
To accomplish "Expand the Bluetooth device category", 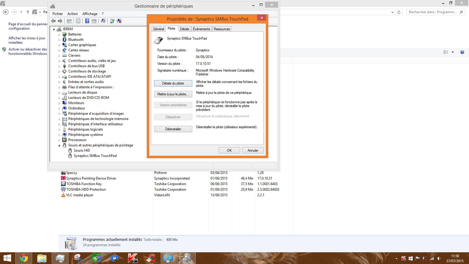I will [x=59, y=40].
